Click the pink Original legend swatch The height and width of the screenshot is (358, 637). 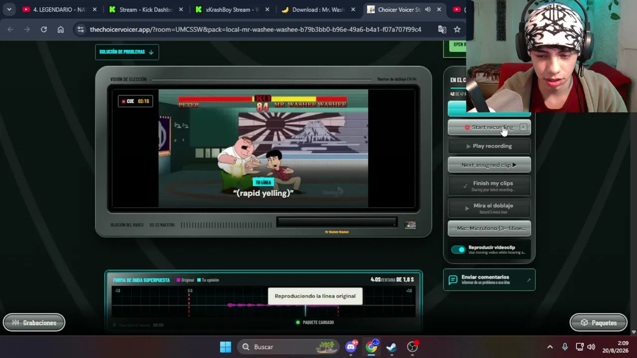point(179,280)
